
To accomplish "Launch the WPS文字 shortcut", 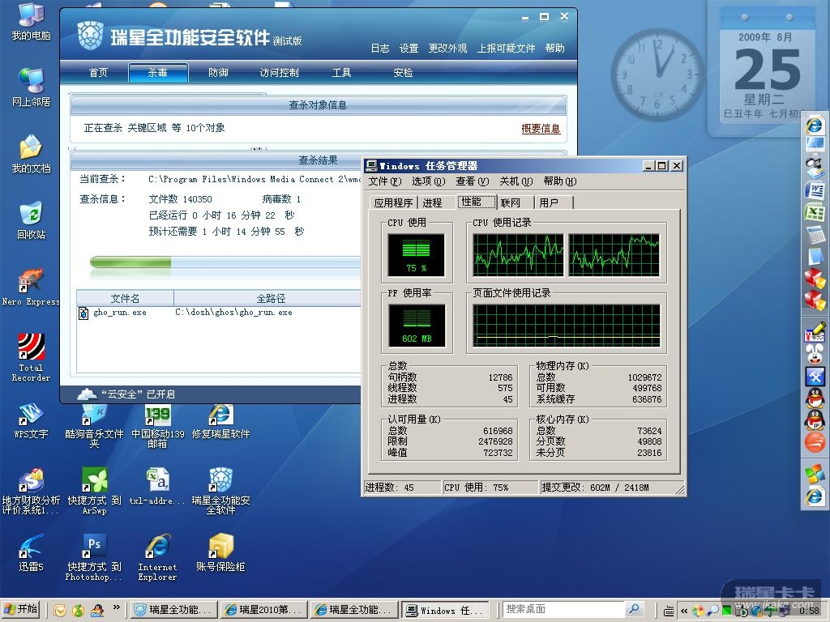I will tap(31, 420).
